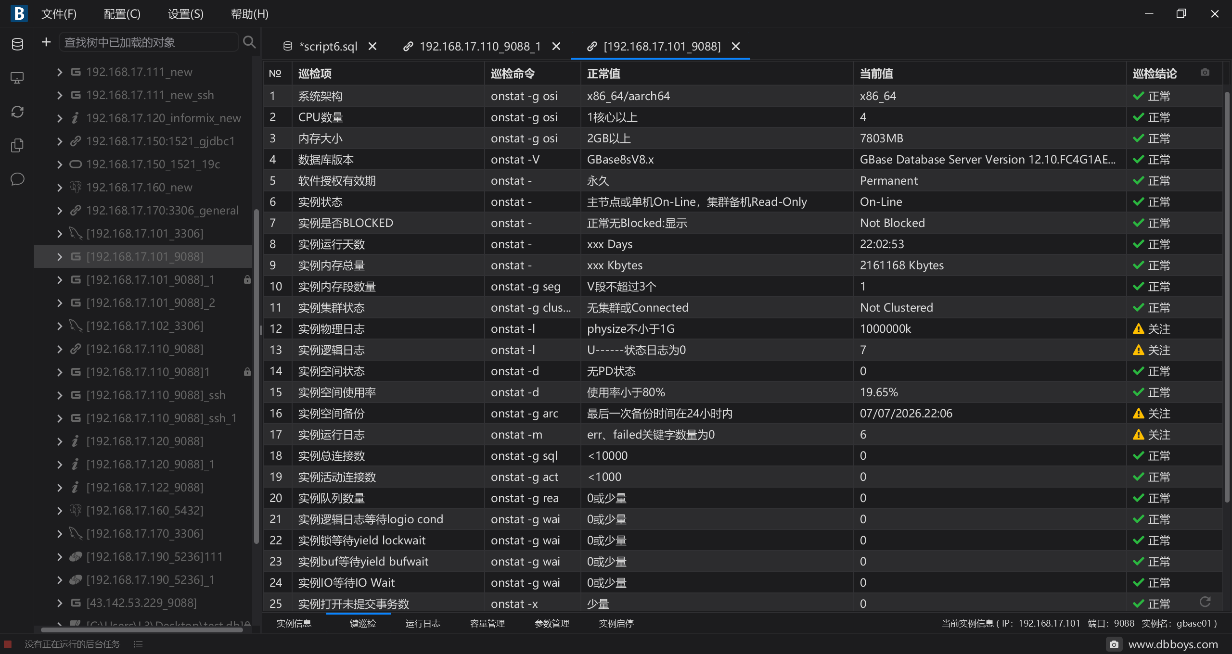The height and width of the screenshot is (654, 1232).
Task: Open the 容量管理 bottom tab
Action: coord(487,624)
